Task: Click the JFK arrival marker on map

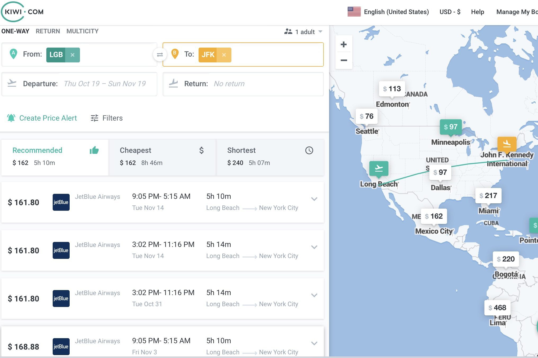Action: pos(507,144)
